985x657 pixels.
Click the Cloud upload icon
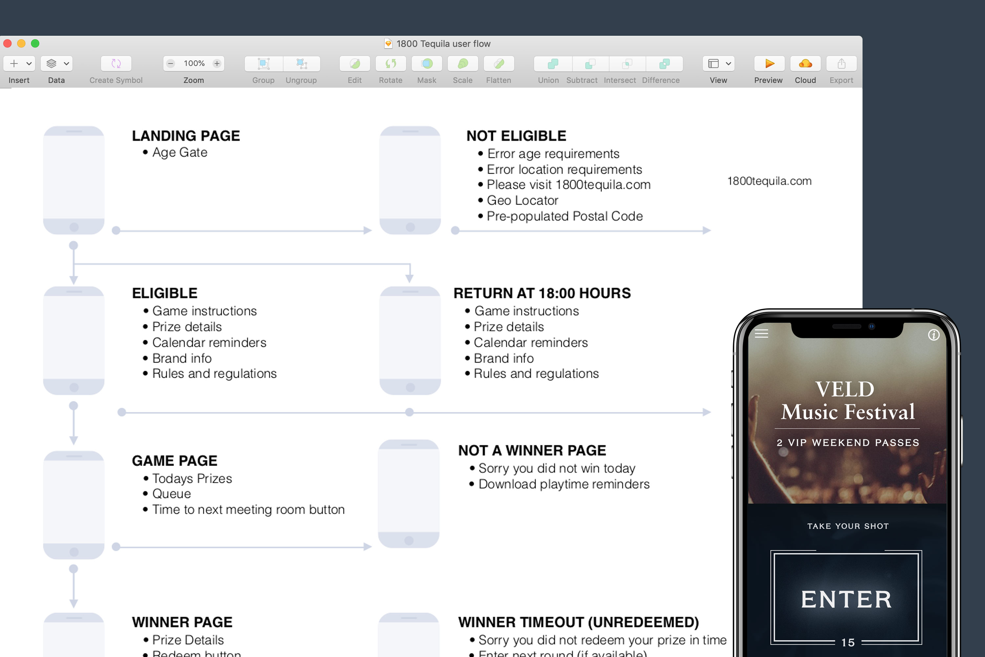[x=805, y=64]
